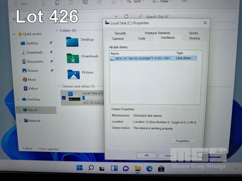Image resolution: width=242 pixels, height=181 pixels.
Task: Switch to the Security tab
Action: pyautogui.click(x=120, y=33)
